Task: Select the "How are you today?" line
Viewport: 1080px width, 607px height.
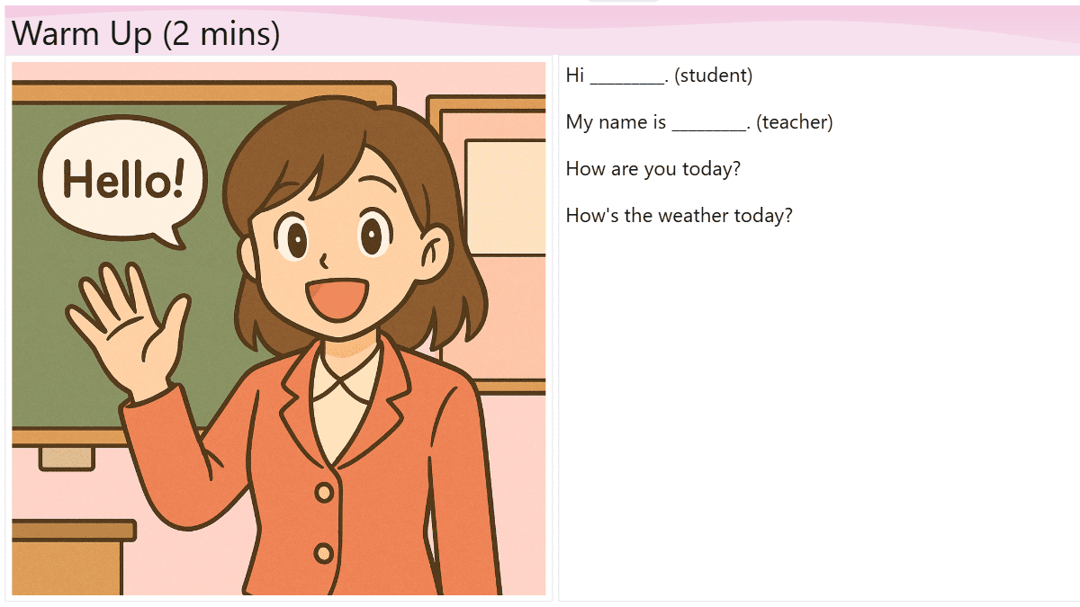Action: click(652, 169)
